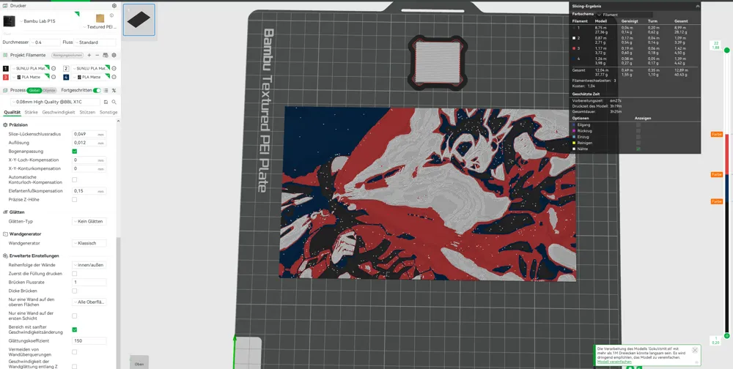
Task: Click the bottom layer slider handle
Action: (727, 335)
